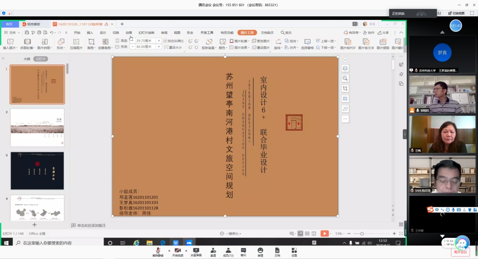The image size is (478, 259).
Task: Select the 插入 insert ribbon tab
Action: tap(90, 33)
